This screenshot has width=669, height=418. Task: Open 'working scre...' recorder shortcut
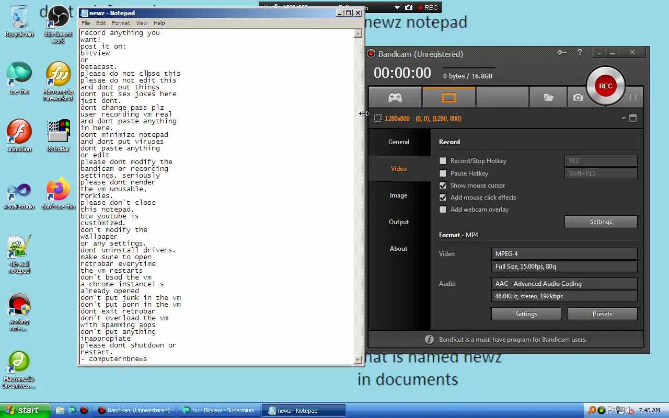coord(19,312)
